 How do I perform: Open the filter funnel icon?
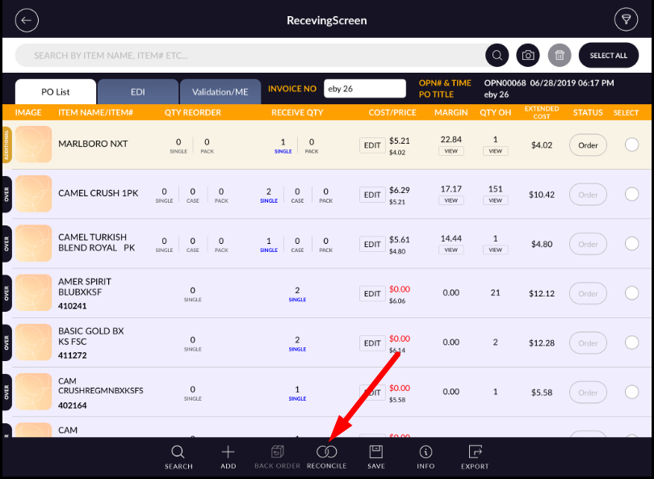pos(626,20)
